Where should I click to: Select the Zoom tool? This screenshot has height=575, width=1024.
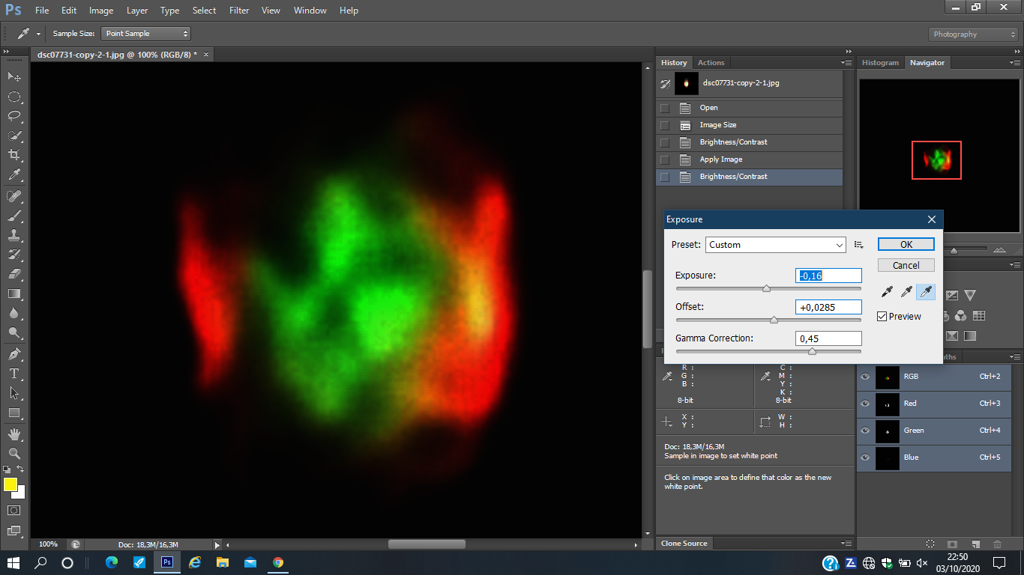pos(14,453)
